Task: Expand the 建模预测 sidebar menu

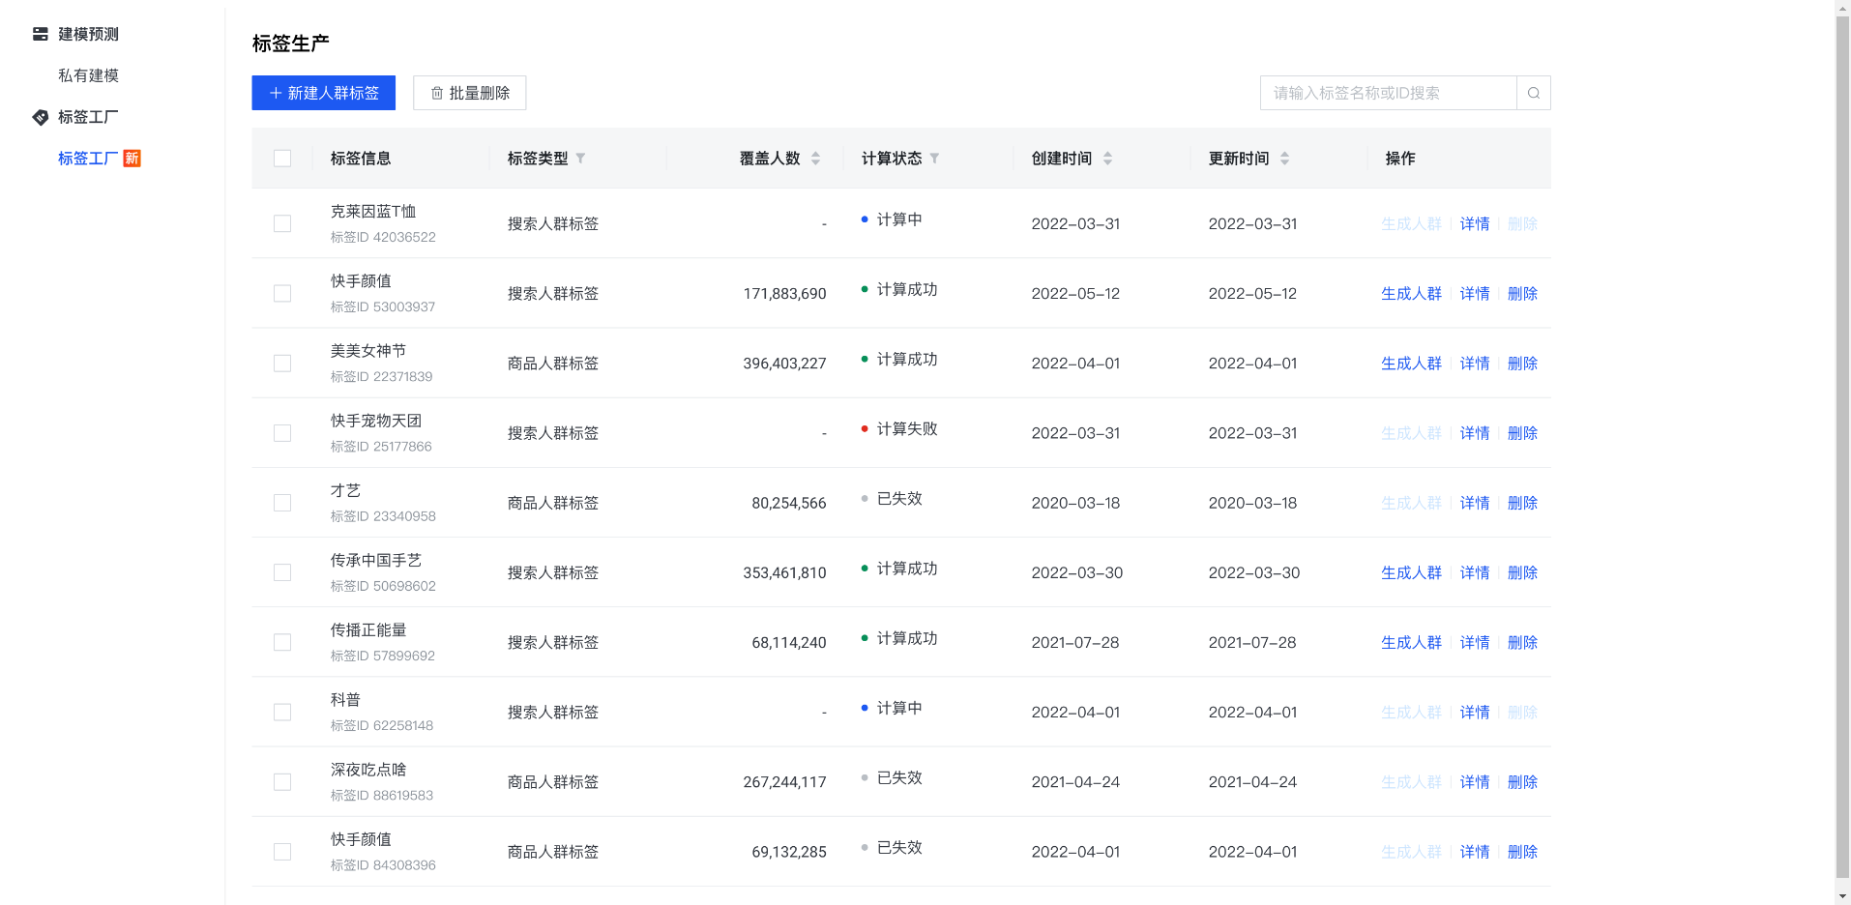Action: pos(88,34)
